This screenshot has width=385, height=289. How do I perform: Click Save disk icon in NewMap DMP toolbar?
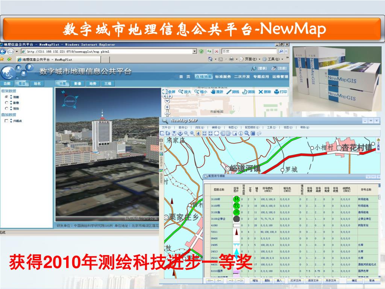[x=174, y=134]
